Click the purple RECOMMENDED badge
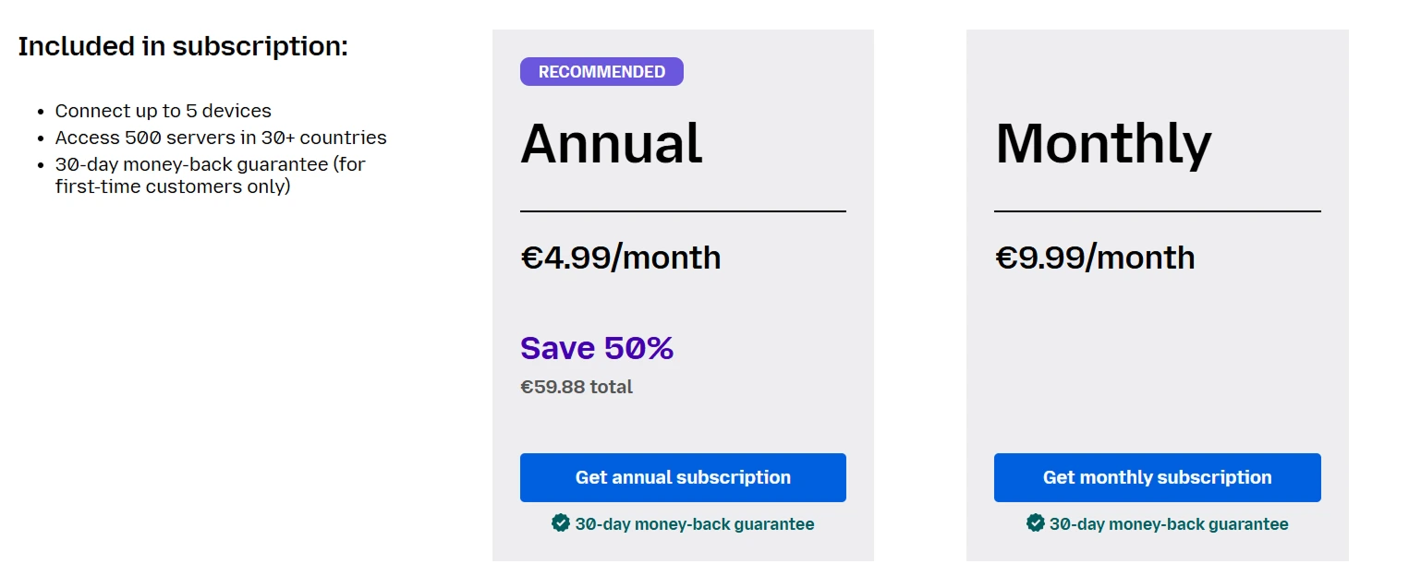Viewport: 1421px width, 576px height. click(x=601, y=72)
